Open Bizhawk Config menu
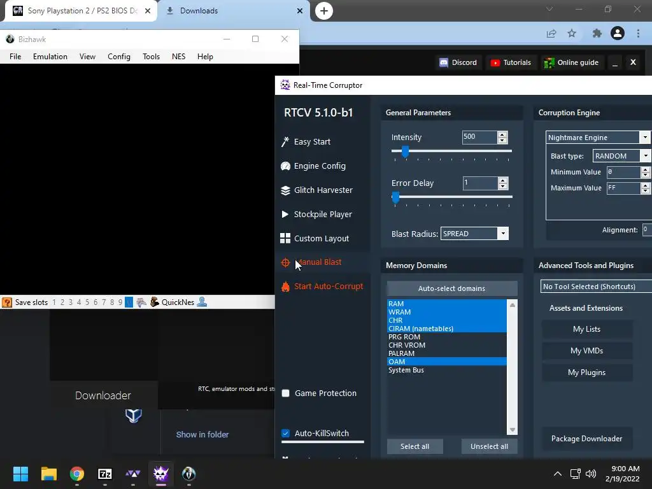The image size is (652, 489). click(x=119, y=57)
